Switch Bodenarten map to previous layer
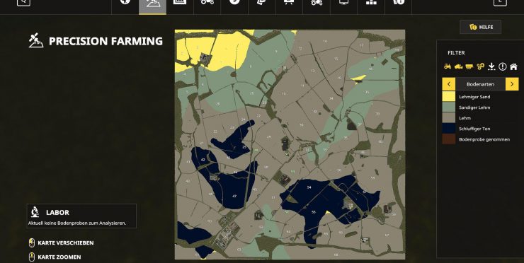524x263 pixels. (x=448, y=84)
